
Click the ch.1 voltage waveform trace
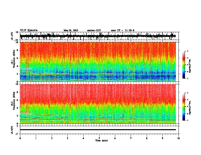(x=98, y=36)
